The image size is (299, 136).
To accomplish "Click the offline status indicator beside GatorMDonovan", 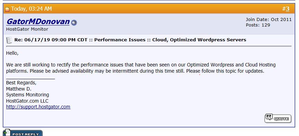I will pyautogui.click(x=74, y=23).
